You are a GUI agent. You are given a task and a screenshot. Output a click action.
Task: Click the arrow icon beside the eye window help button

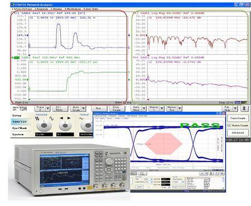(211, 174)
